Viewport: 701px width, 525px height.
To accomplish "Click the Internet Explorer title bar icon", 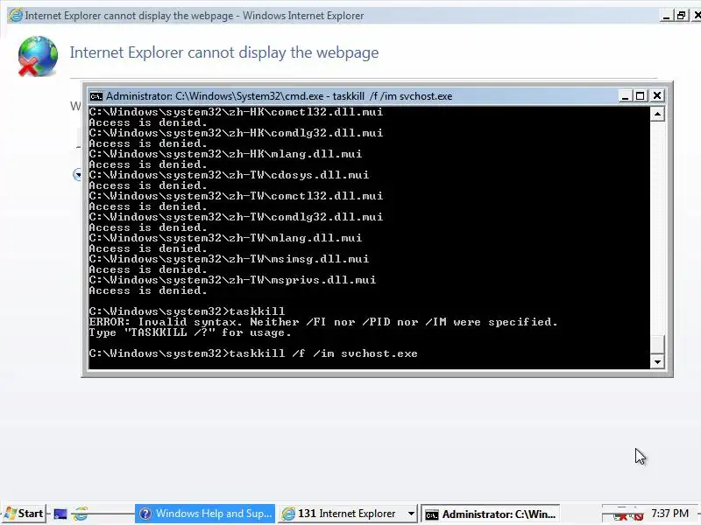I will coord(16,15).
